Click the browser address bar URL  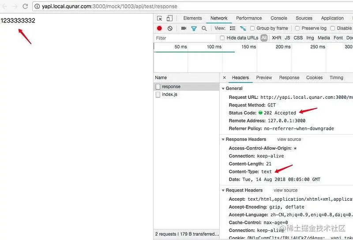pos(109,6)
